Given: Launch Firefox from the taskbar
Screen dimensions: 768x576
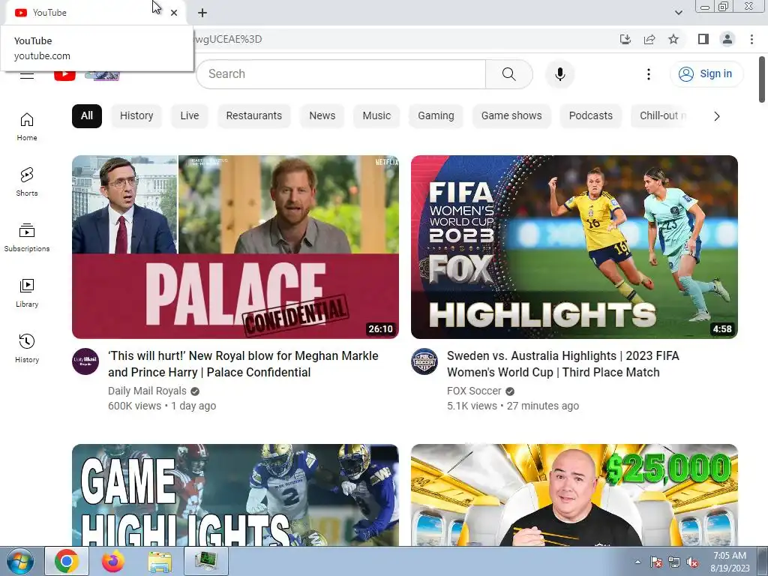Looking at the screenshot, I should (113, 561).
